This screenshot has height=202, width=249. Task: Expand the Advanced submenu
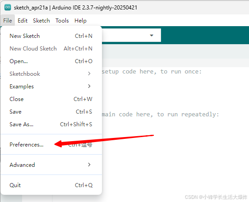(51, 165)
